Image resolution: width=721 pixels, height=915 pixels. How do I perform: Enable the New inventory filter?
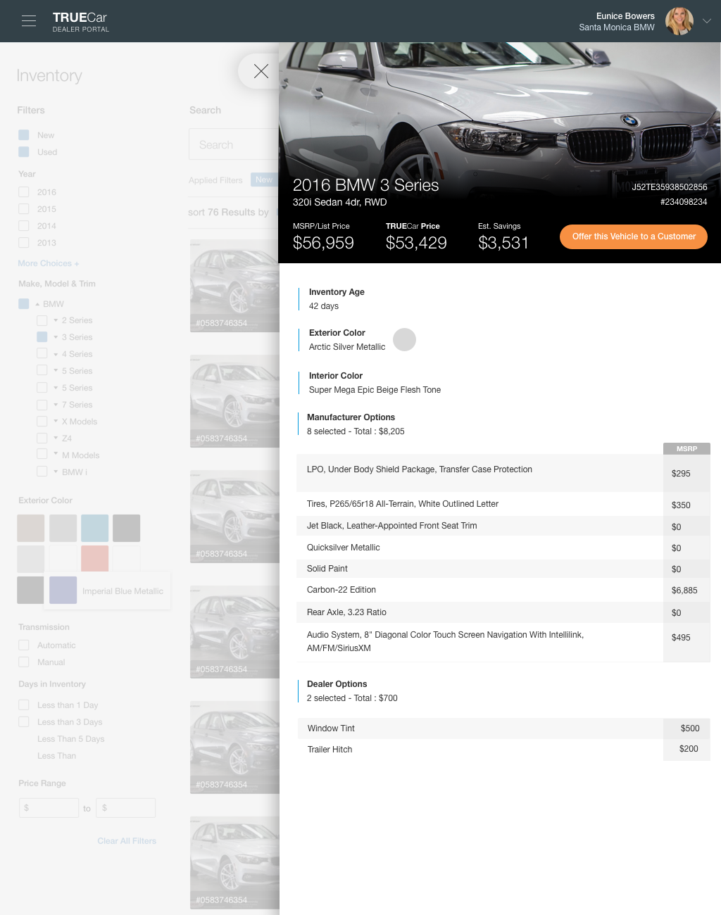click(x=22, y=134)
